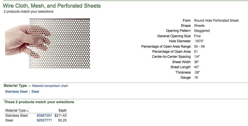Screen dimensions: 248x126
Task: Click the Each price column header
Action: click(x=62, y=110)
